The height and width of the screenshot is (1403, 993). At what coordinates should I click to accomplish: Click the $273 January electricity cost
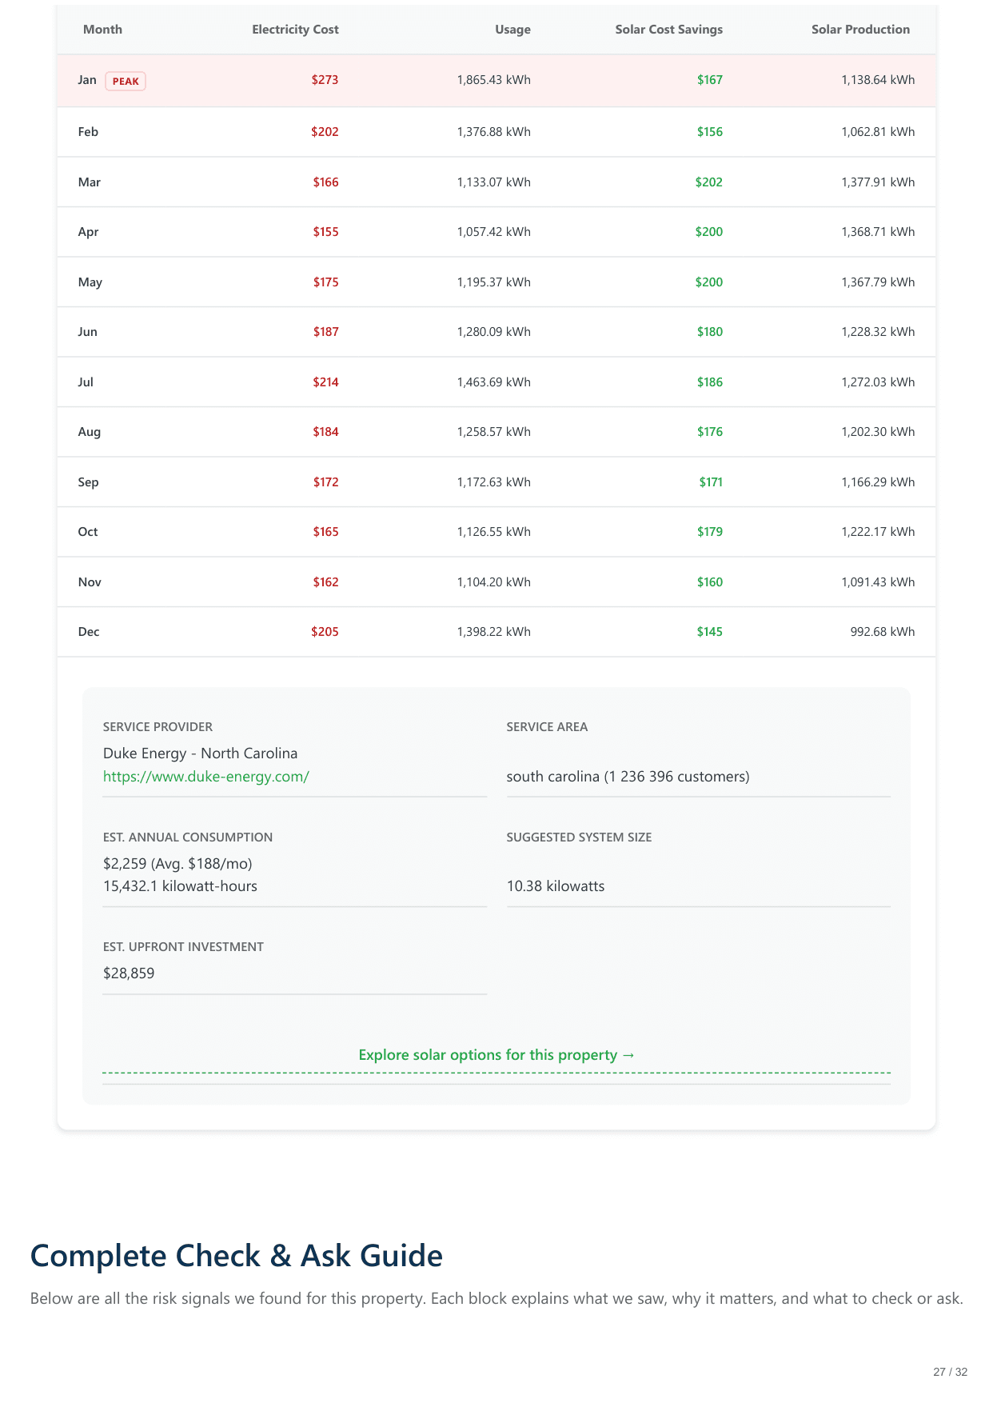(x=325, y=80)
